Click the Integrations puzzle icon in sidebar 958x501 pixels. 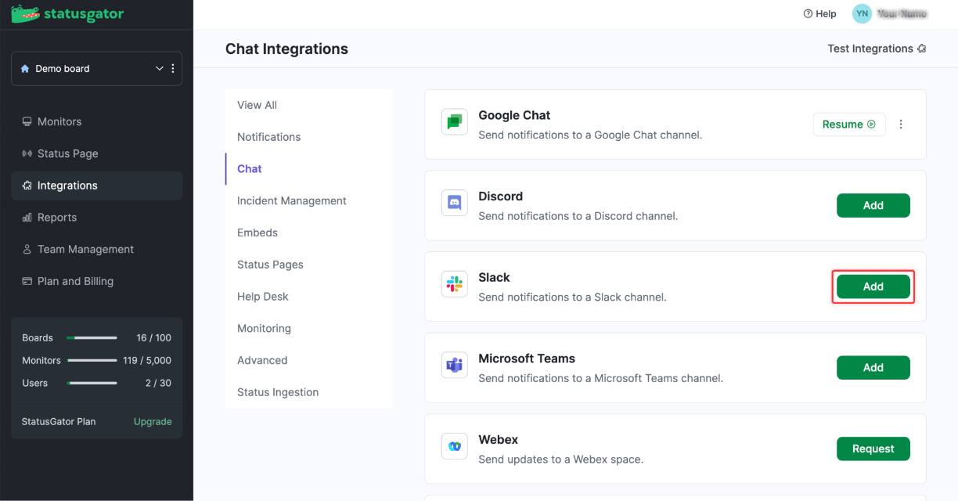tap(27, 186)
